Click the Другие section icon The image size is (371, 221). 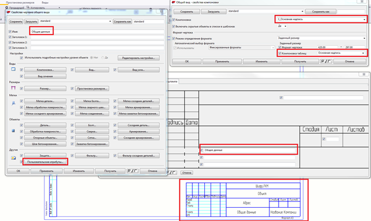(x=13, y=158)
